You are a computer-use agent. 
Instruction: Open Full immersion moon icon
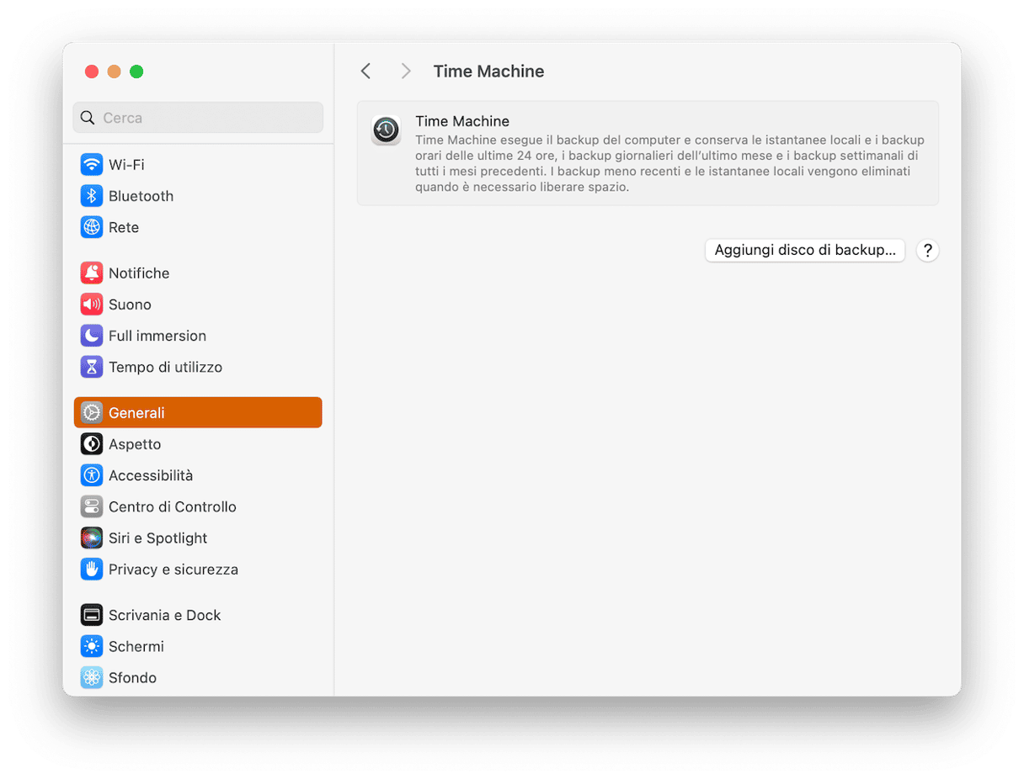pyautogui.click(x=92, y=336)
